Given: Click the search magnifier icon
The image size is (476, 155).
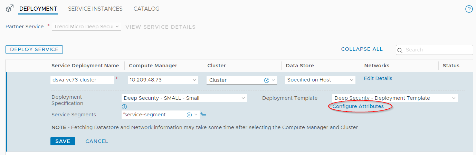Looking at the screenshot, I should click(x=400, y=50).
